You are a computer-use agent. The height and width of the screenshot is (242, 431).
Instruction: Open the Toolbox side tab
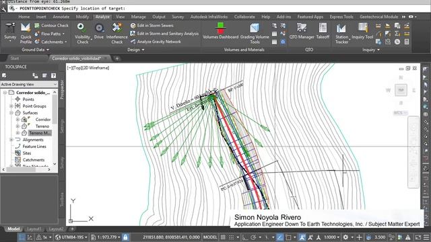(62, 200)
